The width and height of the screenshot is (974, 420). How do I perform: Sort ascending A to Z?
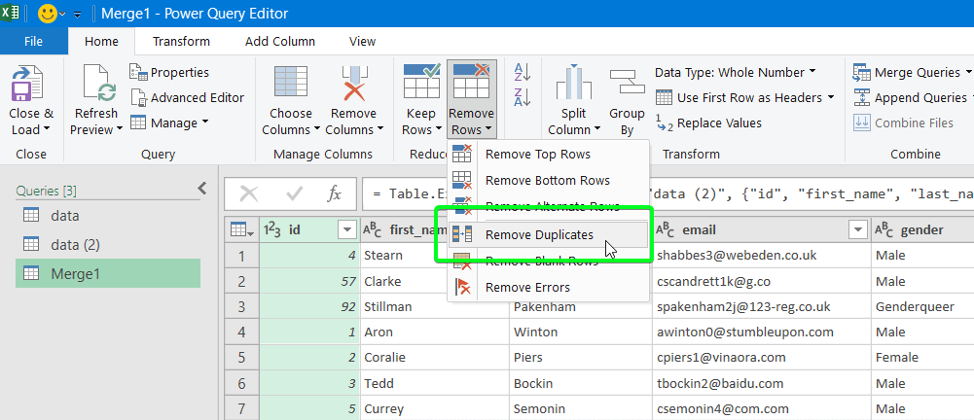point(522,72)
